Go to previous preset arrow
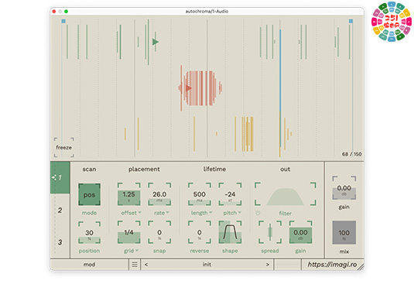Image resolution: width=414 pixels, height=281 pixels. click(x=146, y=265)
